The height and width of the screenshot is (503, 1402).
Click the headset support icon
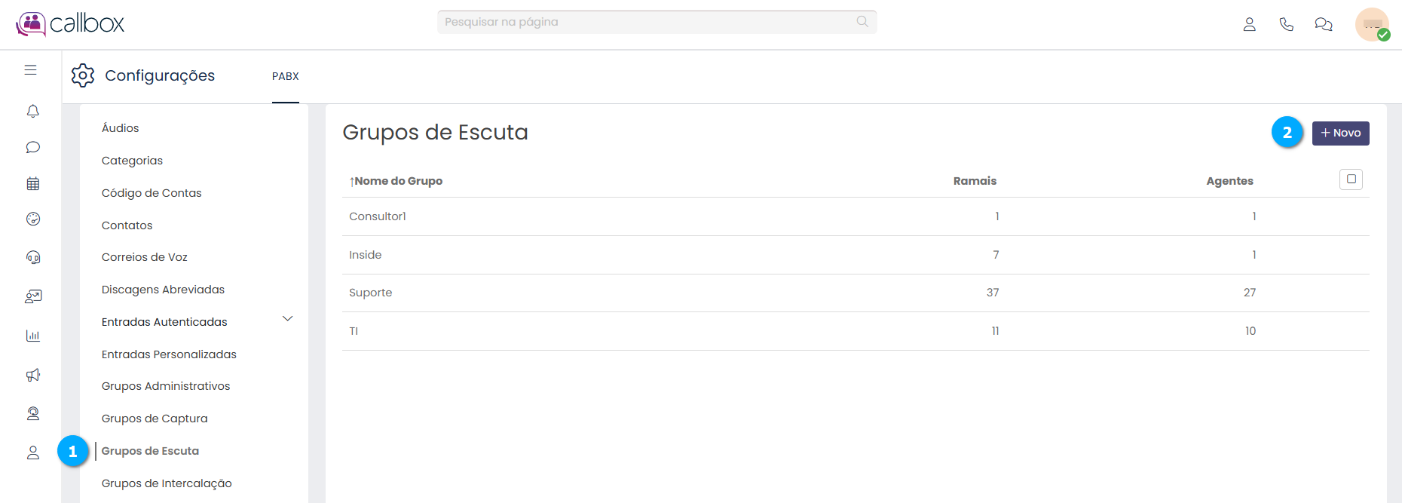32,257
